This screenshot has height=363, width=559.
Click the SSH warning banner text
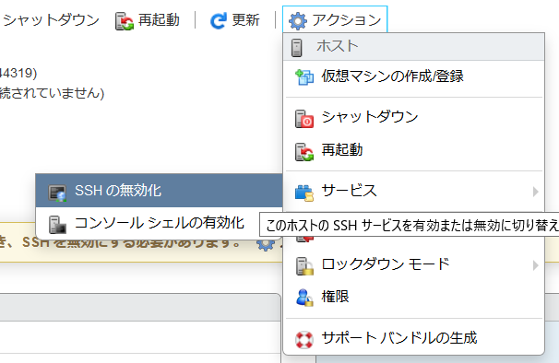[x=121, y=244]
